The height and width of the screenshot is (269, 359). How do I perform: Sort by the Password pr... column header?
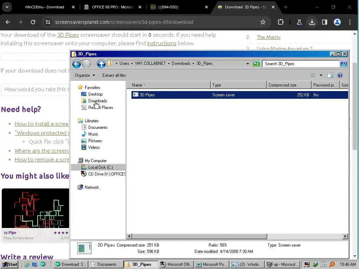pos(325,85)
